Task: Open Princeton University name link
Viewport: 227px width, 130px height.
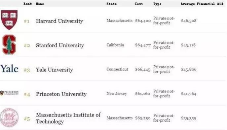Action: 61,94
